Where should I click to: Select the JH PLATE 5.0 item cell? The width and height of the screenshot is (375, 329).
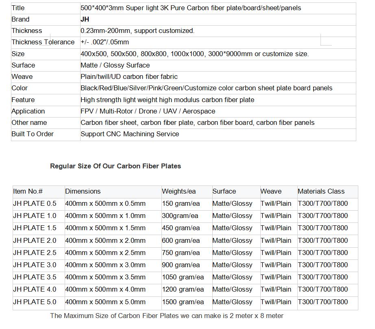click(x=35, y=302)
